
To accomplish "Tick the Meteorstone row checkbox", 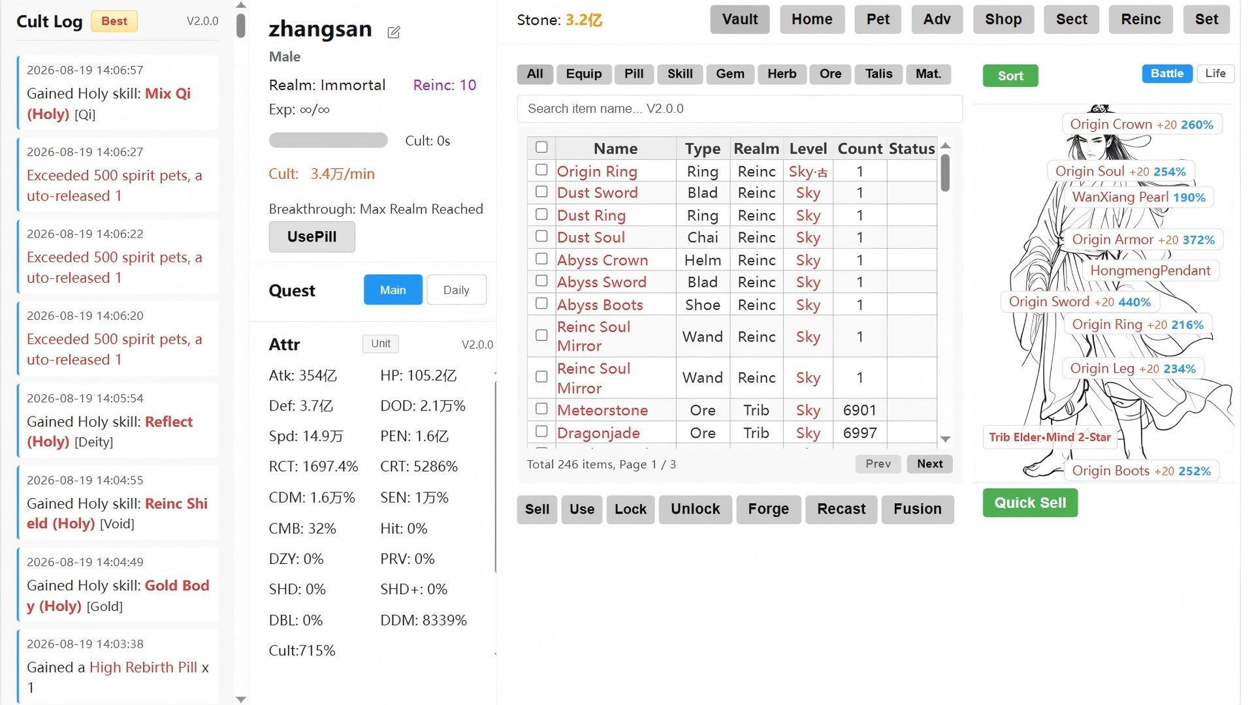I will tap(541, 409).
